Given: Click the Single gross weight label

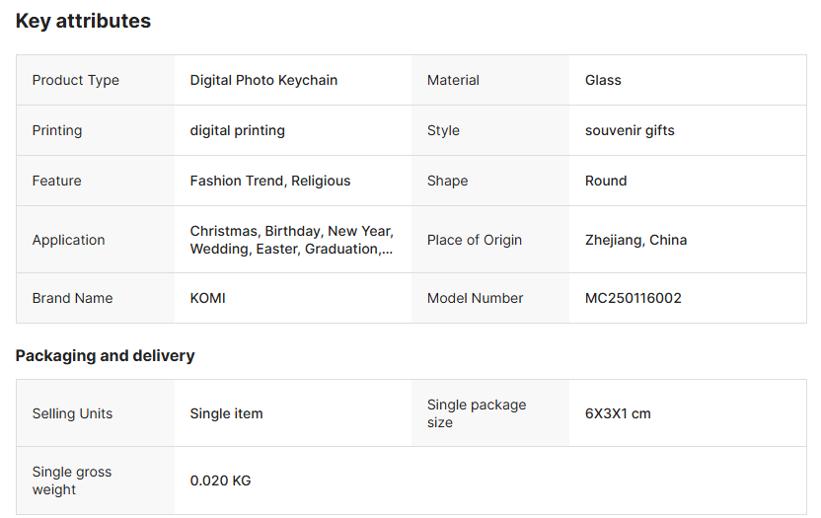Looking at the screenshot, I should 72,481.
